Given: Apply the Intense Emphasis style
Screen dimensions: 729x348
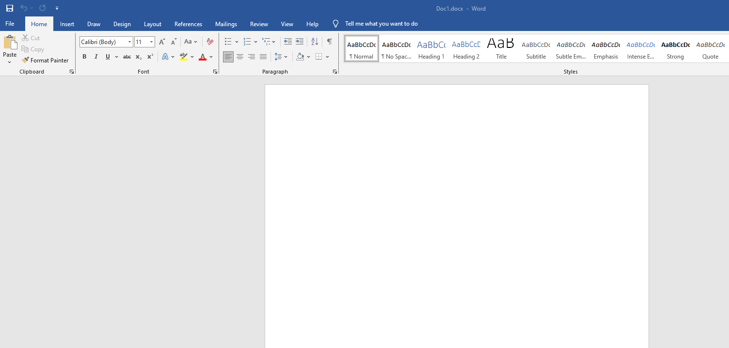Looking at the screenshot, I should pos(641,49).
